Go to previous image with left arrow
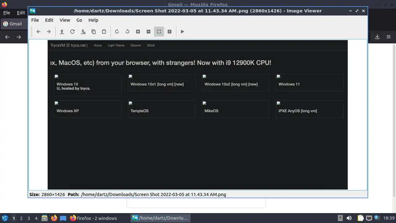 (x=38, y=32)
